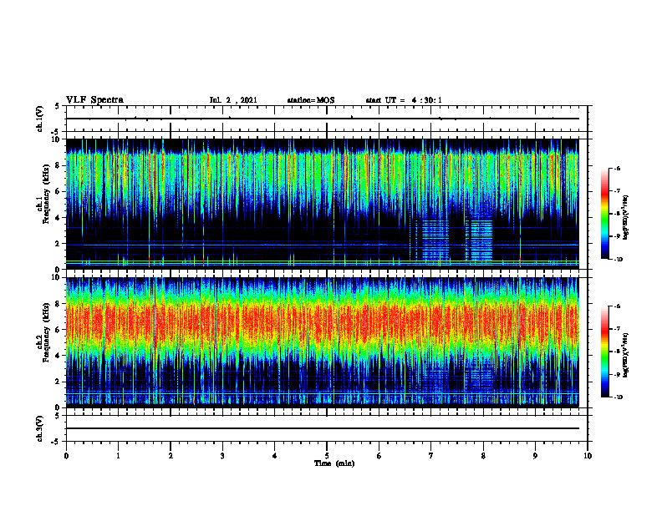Screen dimensions: 662x511
Task: Click the ch.3 voltage waveform trace
Action: tap(323, 428)
